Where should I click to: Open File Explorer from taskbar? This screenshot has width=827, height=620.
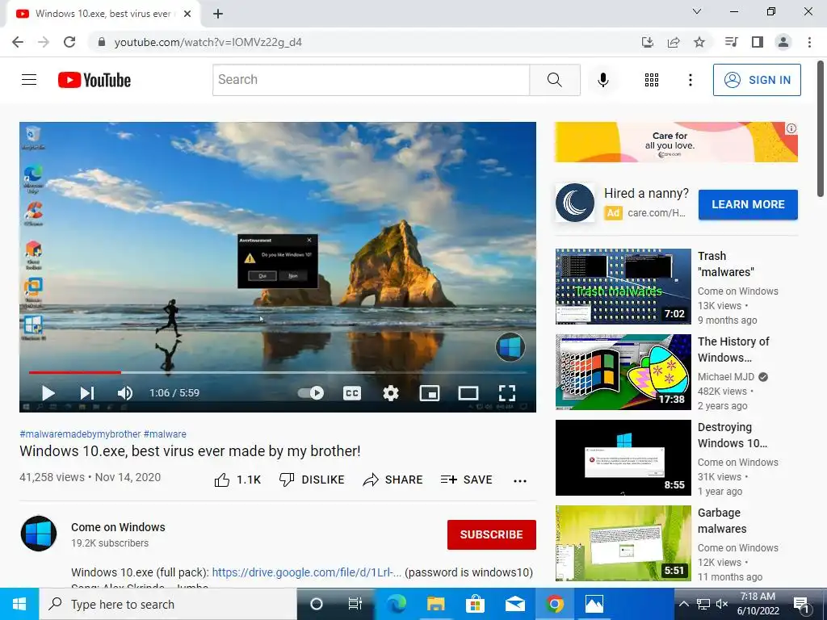435,604
